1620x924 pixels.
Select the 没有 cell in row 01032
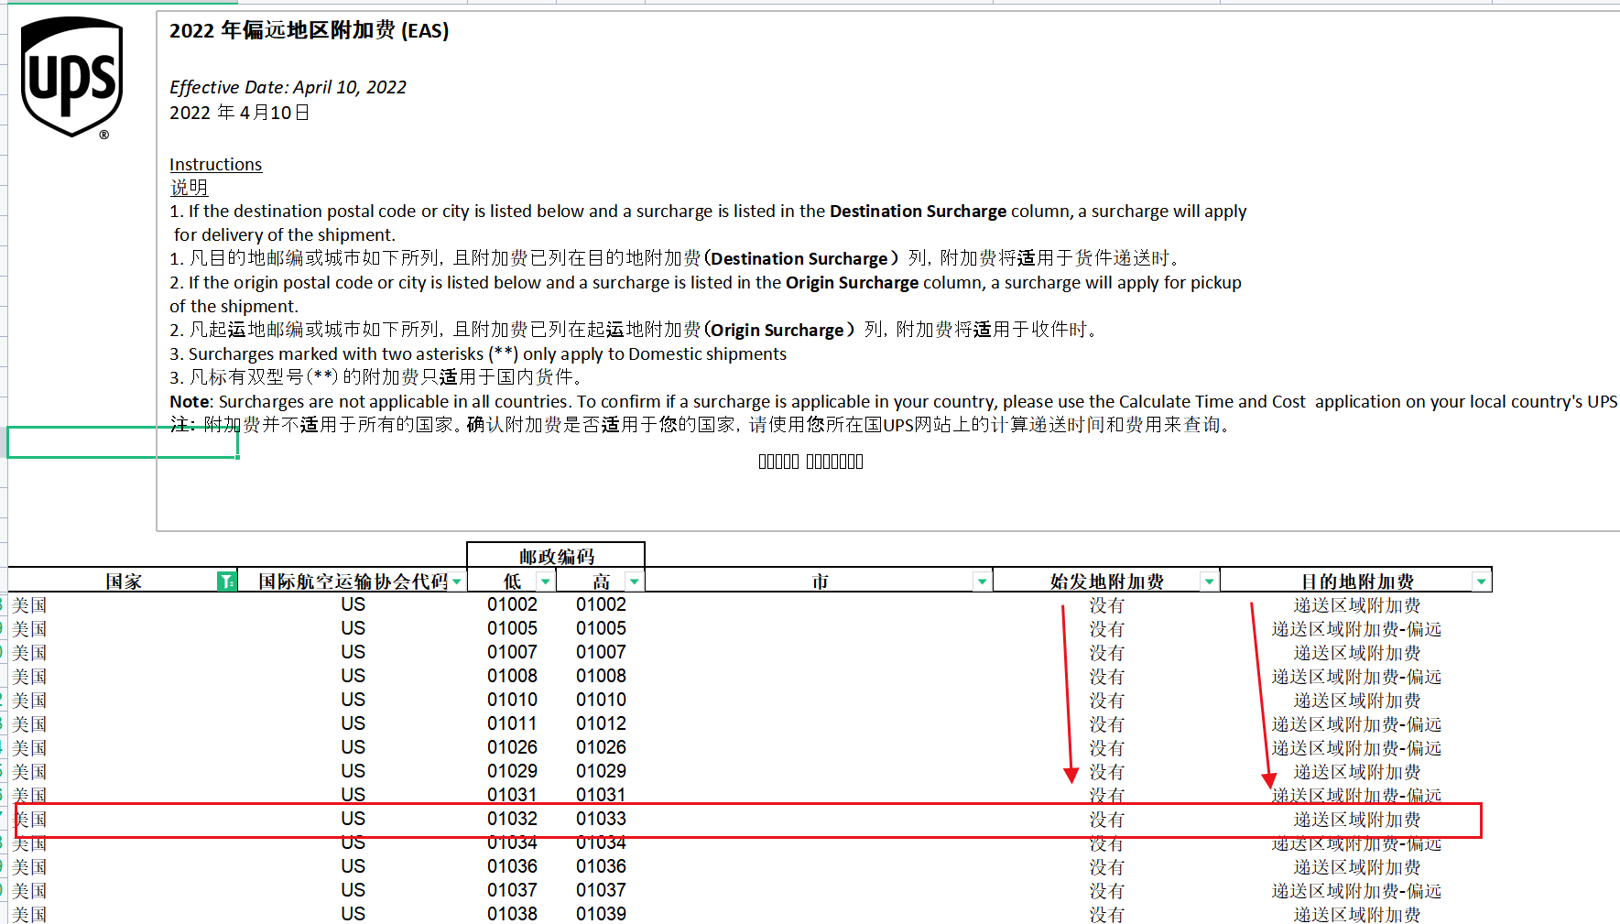(x=1106, y=820)
